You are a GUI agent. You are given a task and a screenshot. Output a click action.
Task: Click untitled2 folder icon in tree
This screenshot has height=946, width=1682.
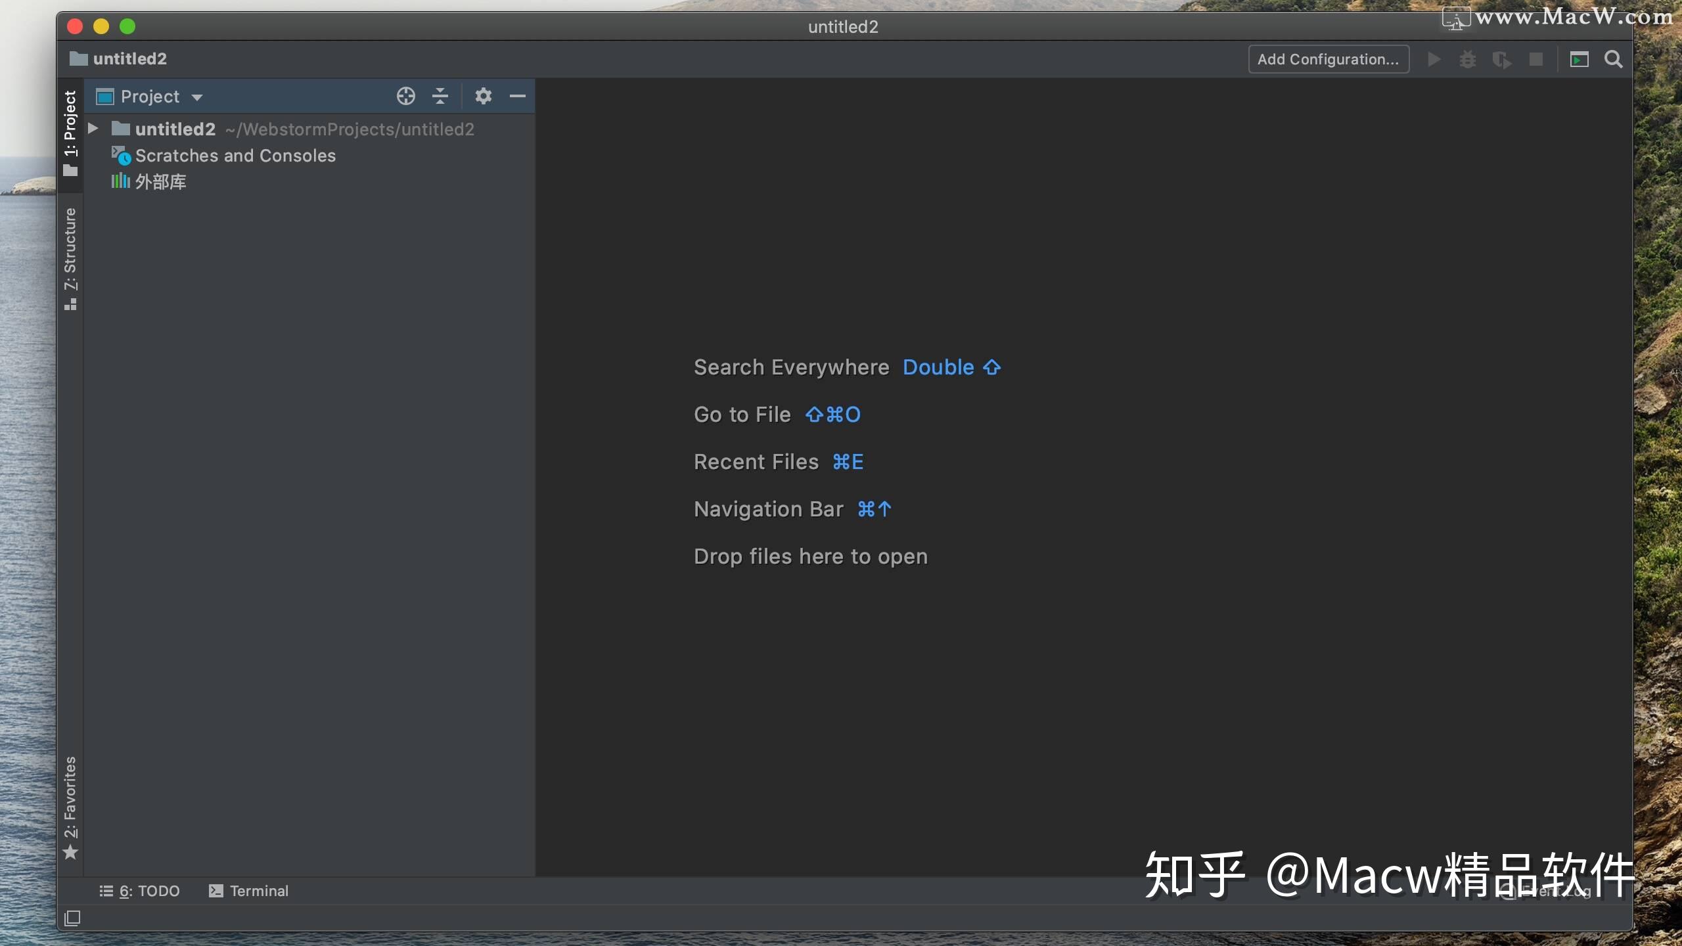(x=121, y=129)
